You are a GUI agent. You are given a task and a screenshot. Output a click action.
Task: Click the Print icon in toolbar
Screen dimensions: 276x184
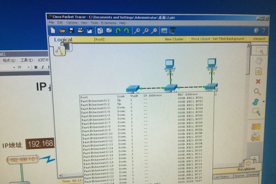click(x=80, y=30)
